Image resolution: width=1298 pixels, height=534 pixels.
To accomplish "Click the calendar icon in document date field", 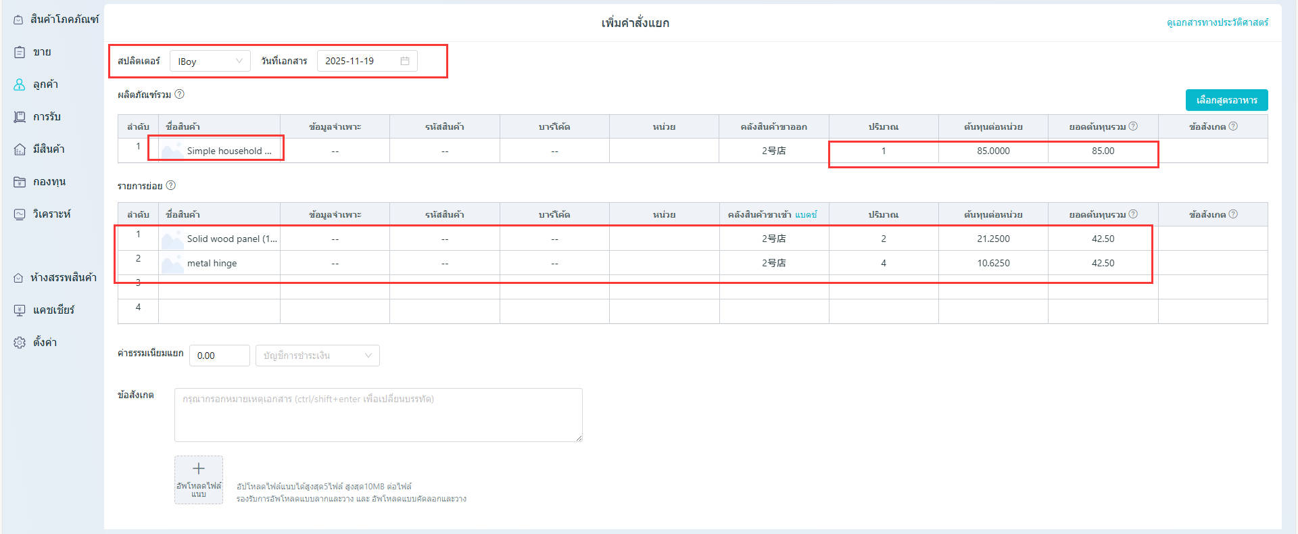I will pos(405,61).
